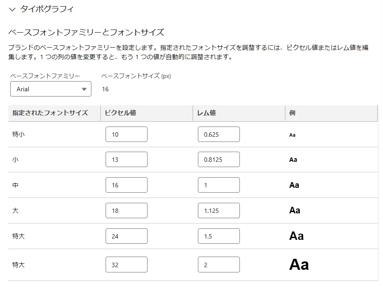The height and width of the screenshot is (287, 383).
Task: Click the 小 pixel value field showing 13
Action: (126, 160)
